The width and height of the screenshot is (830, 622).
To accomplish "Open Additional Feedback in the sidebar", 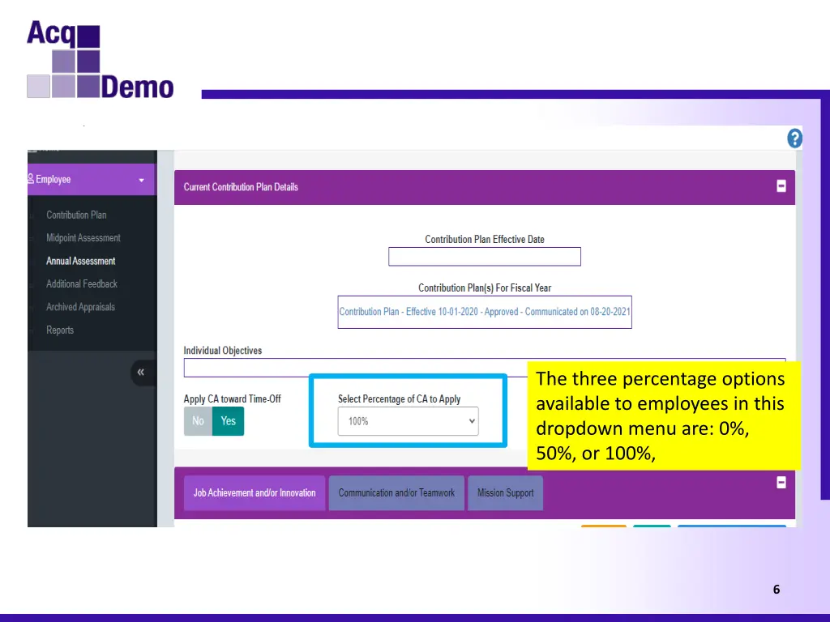I will [82, 284].
